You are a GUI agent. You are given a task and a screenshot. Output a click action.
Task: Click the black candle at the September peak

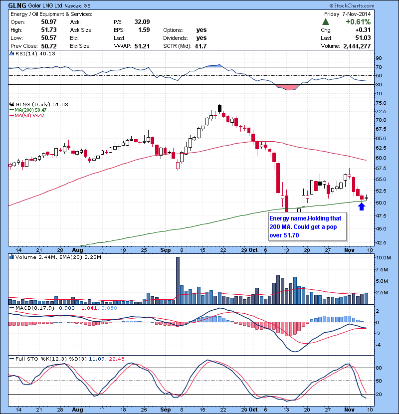[x=219, y=108]
